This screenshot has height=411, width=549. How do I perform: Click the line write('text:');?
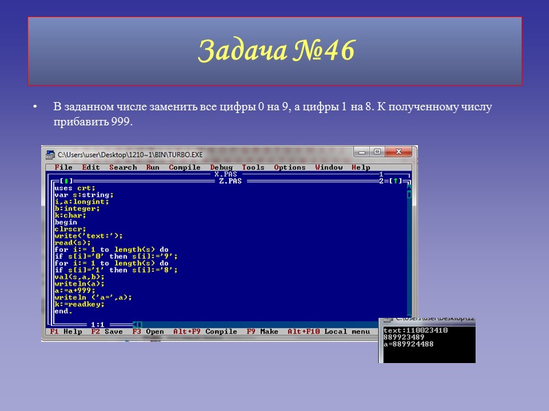89,236
